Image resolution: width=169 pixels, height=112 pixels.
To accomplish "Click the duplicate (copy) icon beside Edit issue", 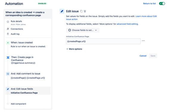I will tap(81, 11).
